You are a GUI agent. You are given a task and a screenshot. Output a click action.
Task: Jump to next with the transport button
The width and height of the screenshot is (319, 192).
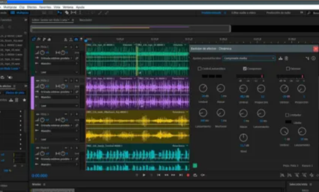coord(181,175)
